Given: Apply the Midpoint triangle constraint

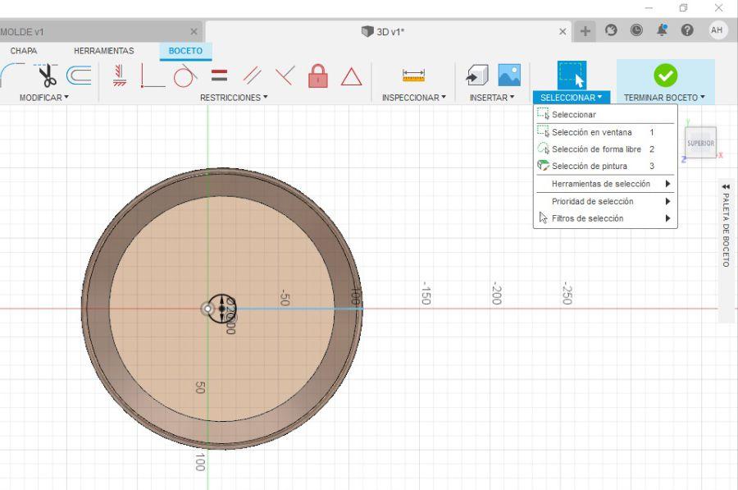Looking at the screenshot, I should click(351, 77).
